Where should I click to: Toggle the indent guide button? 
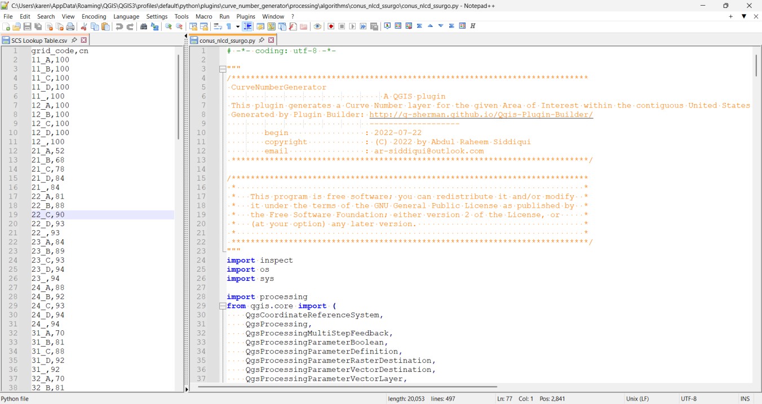247,26
